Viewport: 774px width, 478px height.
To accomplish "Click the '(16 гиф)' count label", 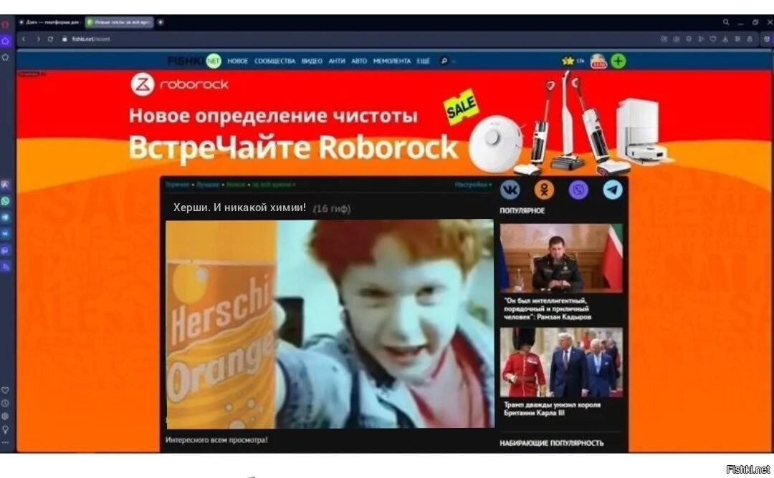I will tap(332, 208).
